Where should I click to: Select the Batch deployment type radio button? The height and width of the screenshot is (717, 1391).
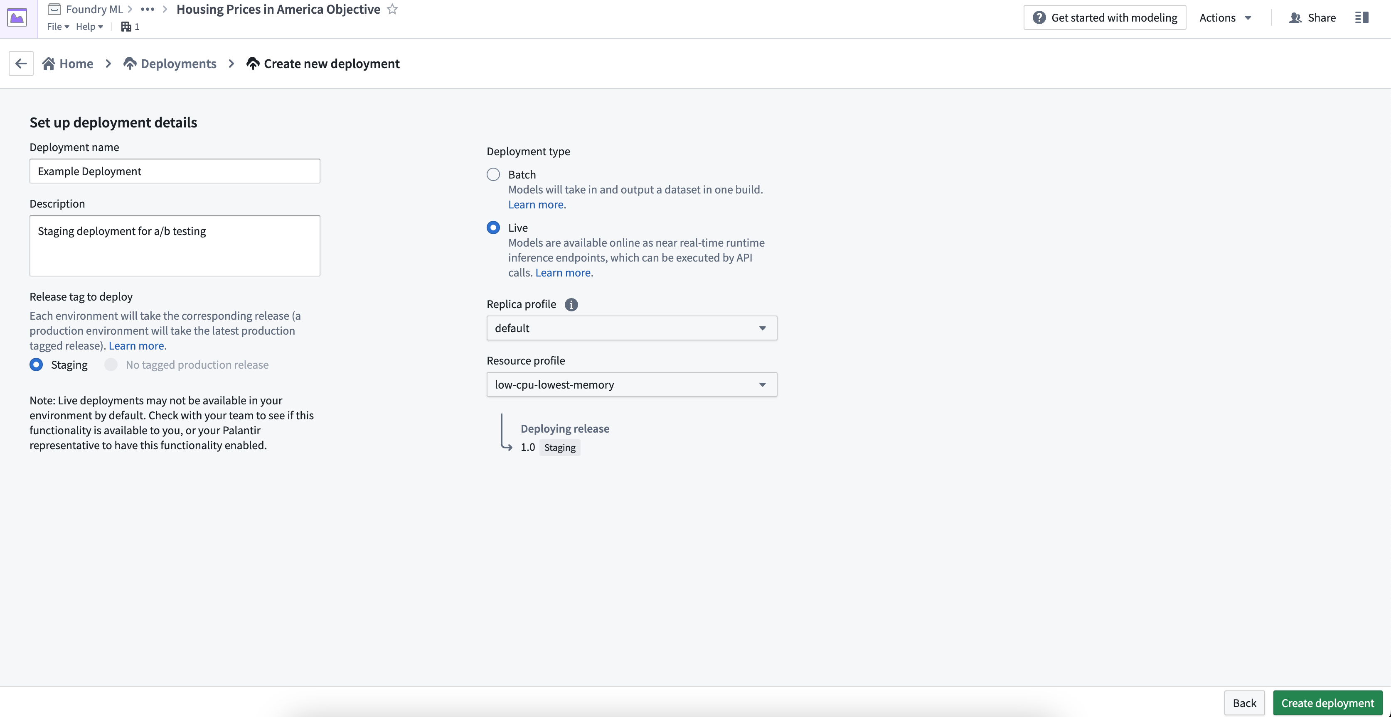point(492,175)
